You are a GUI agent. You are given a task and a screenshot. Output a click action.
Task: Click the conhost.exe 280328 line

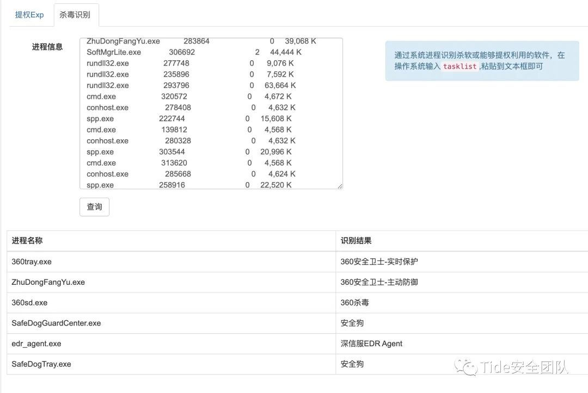191,141
